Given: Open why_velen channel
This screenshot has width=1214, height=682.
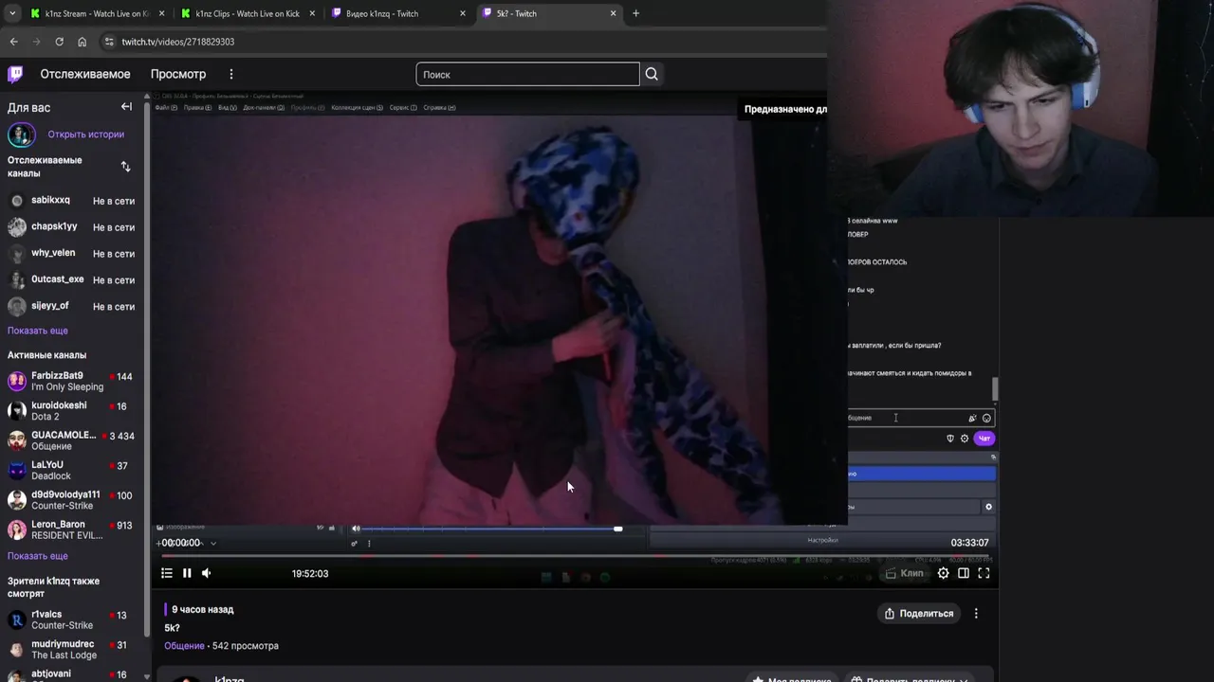Looking at the screenshot, I should [x=71, y=254].
